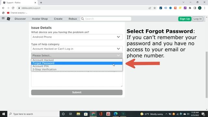Close the Support - Roblox tab

click(x=35, y=3)
